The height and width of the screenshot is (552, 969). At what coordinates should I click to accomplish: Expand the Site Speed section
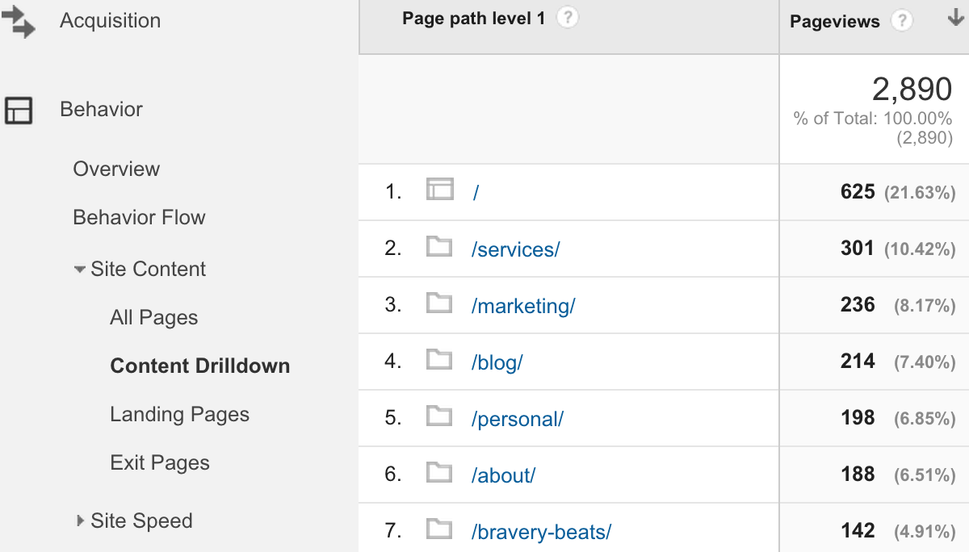click(x=78, y=521)
